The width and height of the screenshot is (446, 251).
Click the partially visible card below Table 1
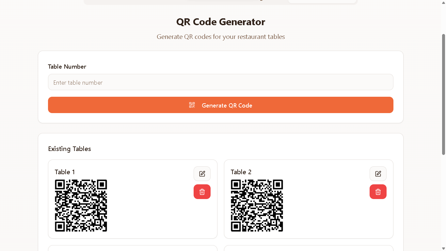click(133, 248)
